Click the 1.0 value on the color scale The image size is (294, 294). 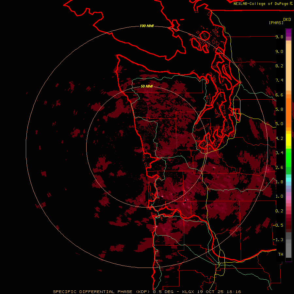pos(279,196)
